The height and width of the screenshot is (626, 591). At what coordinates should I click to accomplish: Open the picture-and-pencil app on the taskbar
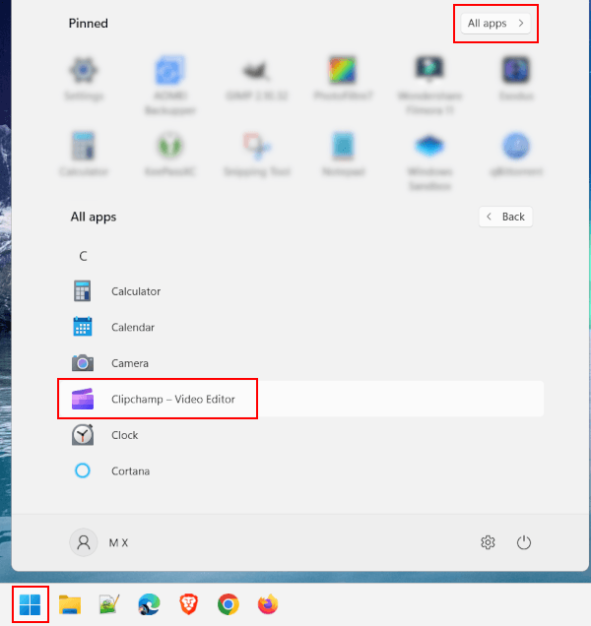tap(109, 604)
